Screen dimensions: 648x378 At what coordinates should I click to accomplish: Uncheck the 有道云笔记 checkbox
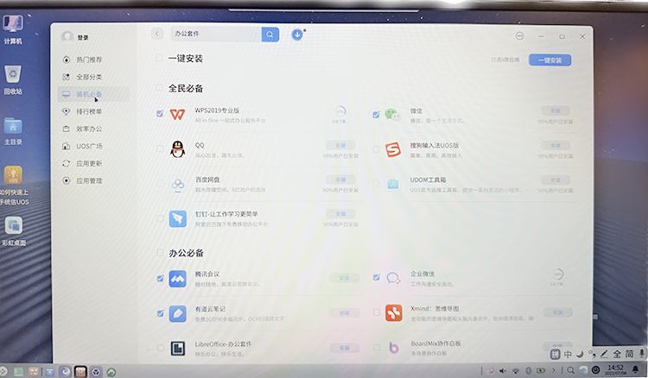point(161,313)
